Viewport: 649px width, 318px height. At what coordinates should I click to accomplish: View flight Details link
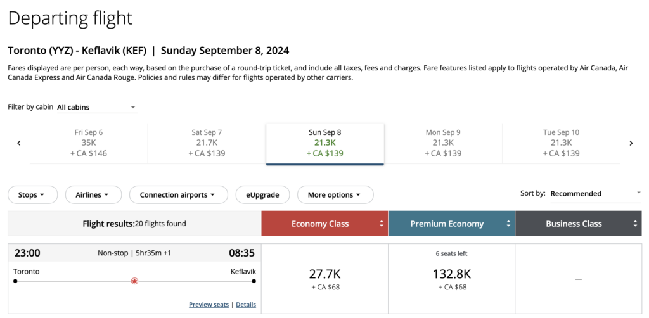click(x=246, y=305)
